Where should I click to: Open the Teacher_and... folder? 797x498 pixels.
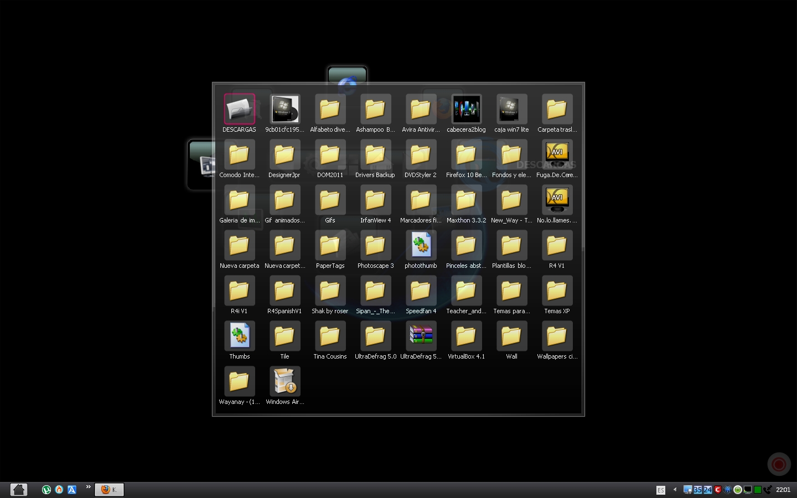tap(466, 290)
